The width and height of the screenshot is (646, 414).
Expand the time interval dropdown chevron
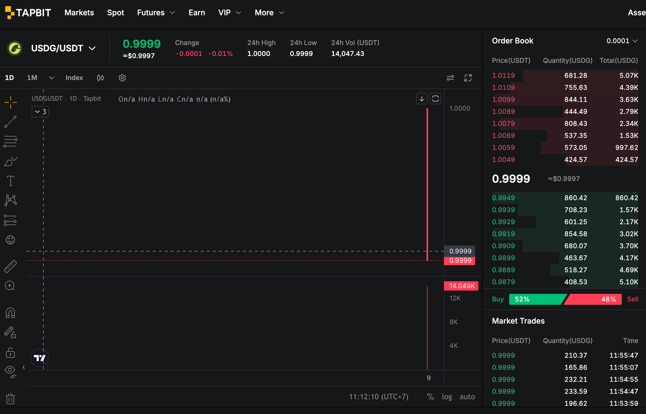coord(52,78)
